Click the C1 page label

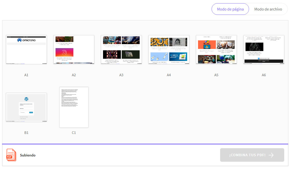tap(74, 133)
